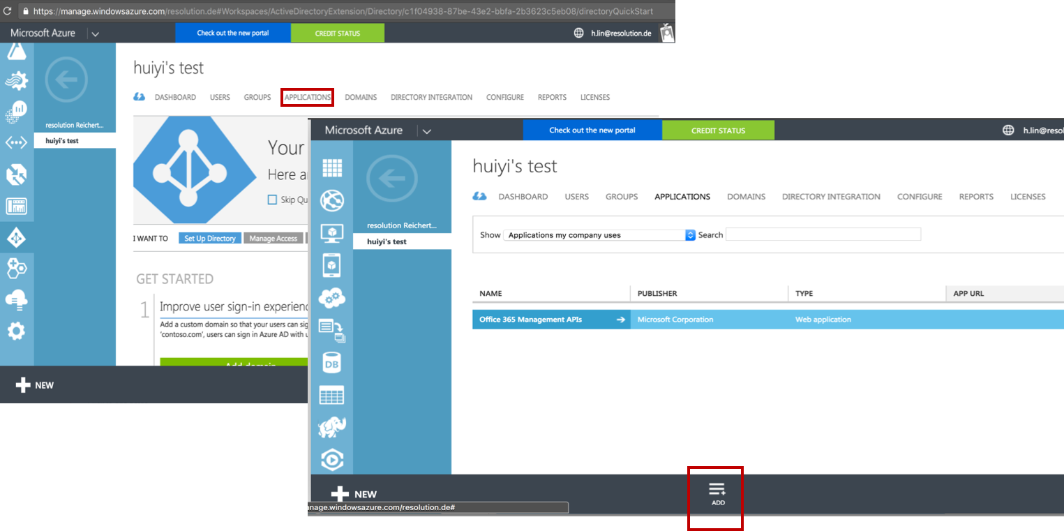Click the back arrow circle in back window
The height and width of the screenshot is (531, 1064).
click(66, 80)
